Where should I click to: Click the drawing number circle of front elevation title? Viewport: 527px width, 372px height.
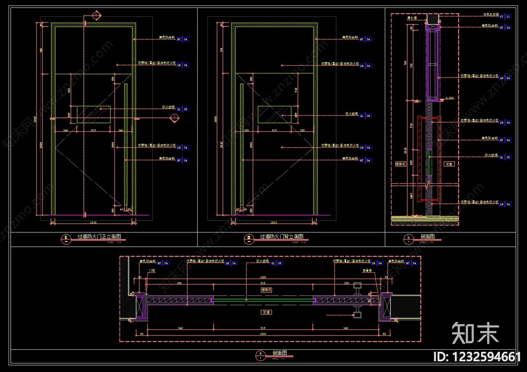pyautogui.click(x=66, y=239)
